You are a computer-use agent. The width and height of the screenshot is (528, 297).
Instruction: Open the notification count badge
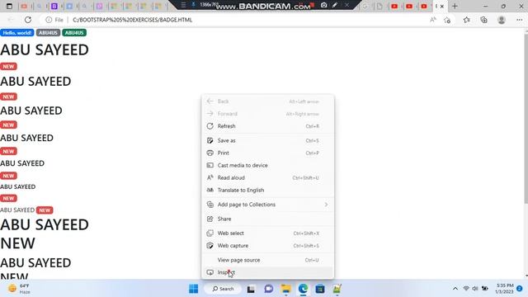coord(520,289)
